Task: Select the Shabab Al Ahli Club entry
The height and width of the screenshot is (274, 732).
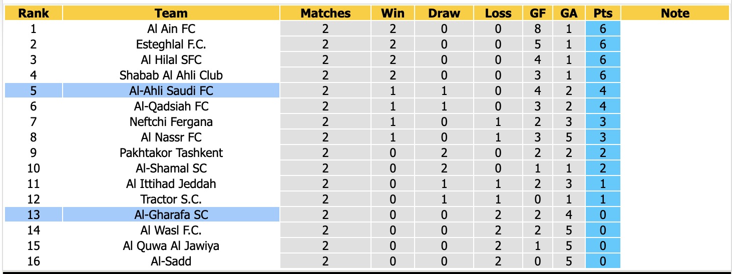Action: 171,75
